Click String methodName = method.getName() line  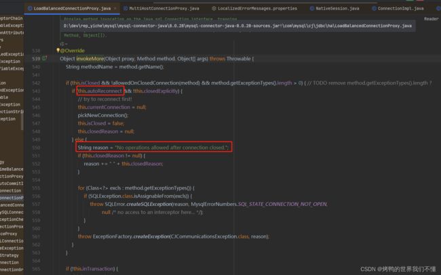pos(115,67)
